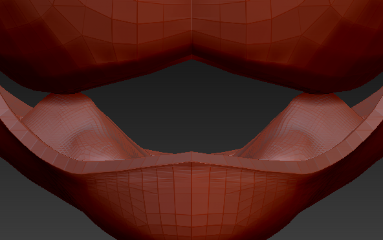Click the central symmetry seam on the lower chin mesh
This screenshot has height=240, width=383.
pyautogui.click(x=191, y=200)
